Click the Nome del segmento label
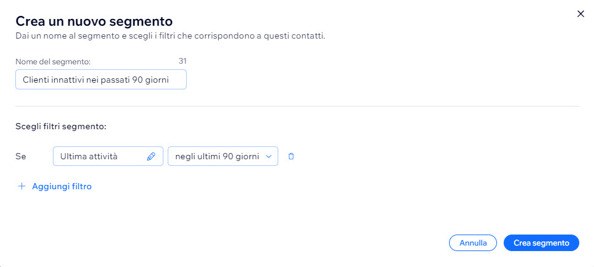Screen dimensions: 594x267 pyautogui.click(x=53, y=62)
